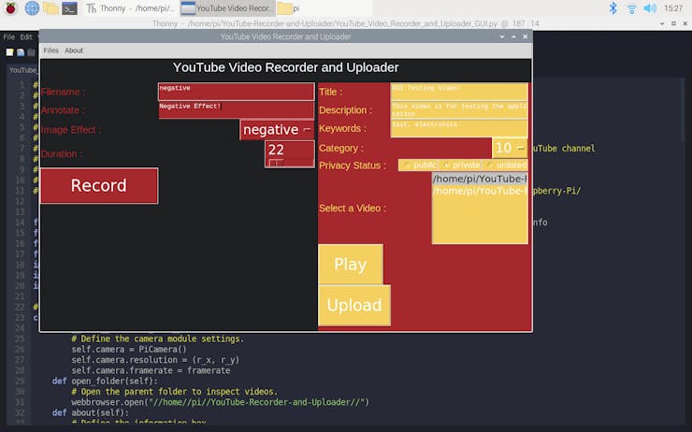Click Thonny code line with self.camera = PiCamera()
692x432 pixels.
pyautogui.click(x=129, y=349)
